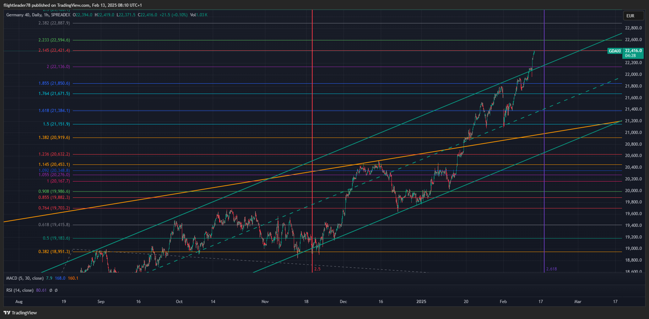Click the Oct label on time axis

(x=179, y=302)
